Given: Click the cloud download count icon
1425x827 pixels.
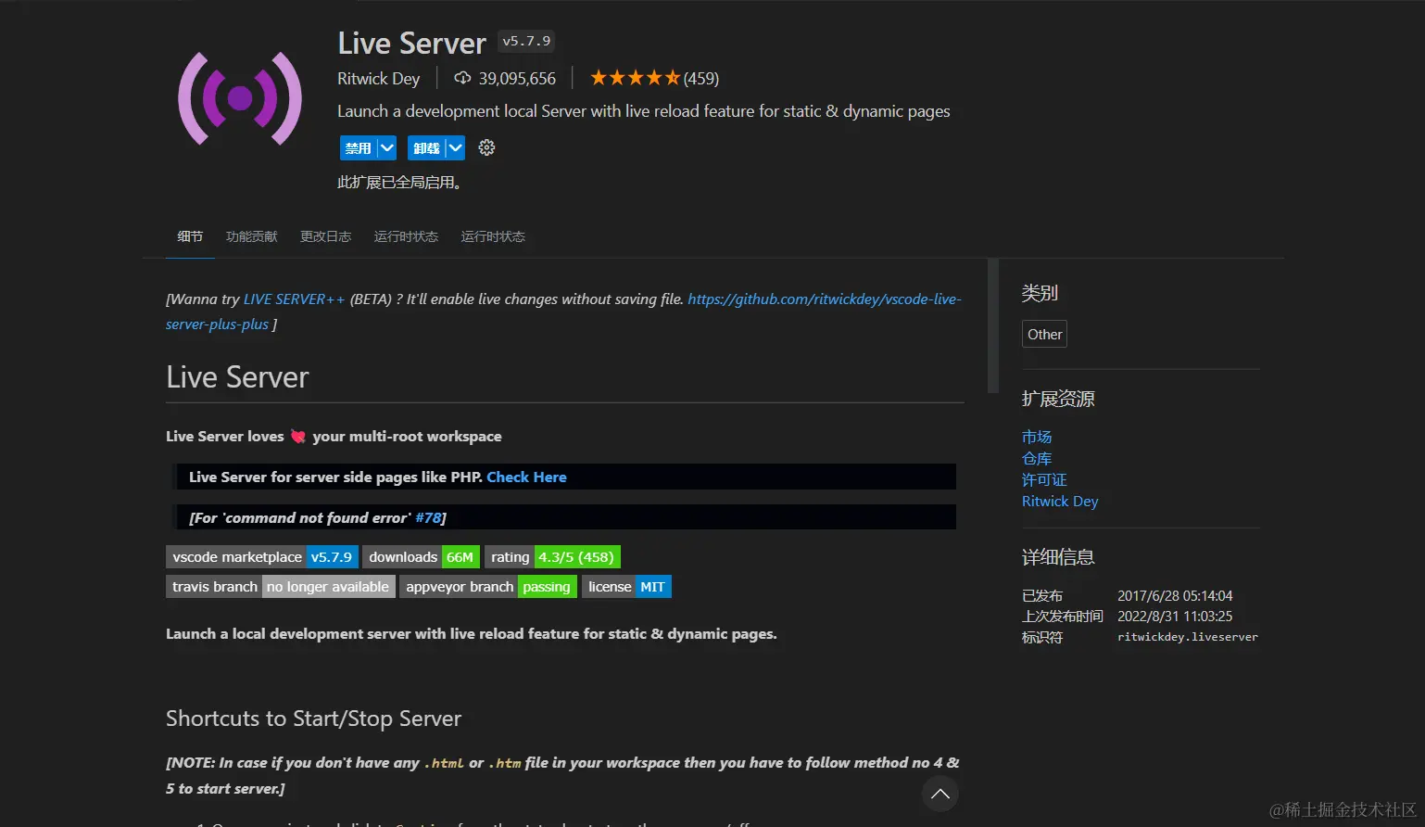Looking at the screenshot, I should click(x=462, y=79).
